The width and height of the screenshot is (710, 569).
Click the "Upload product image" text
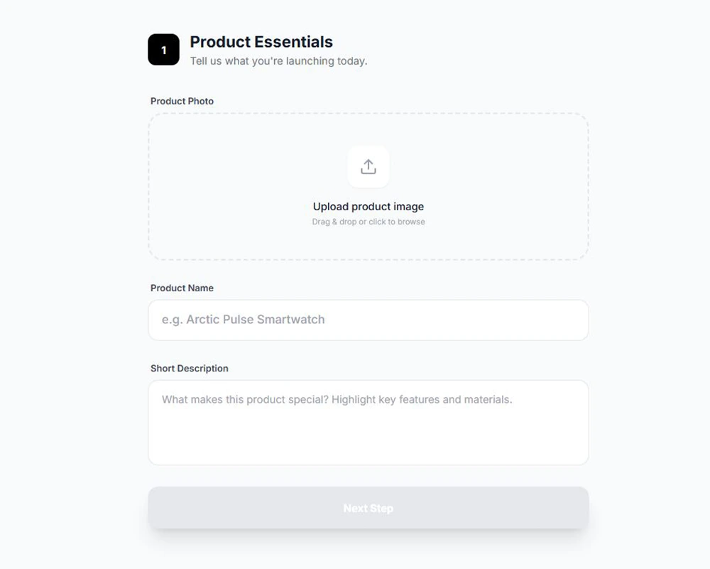[368, 207]
